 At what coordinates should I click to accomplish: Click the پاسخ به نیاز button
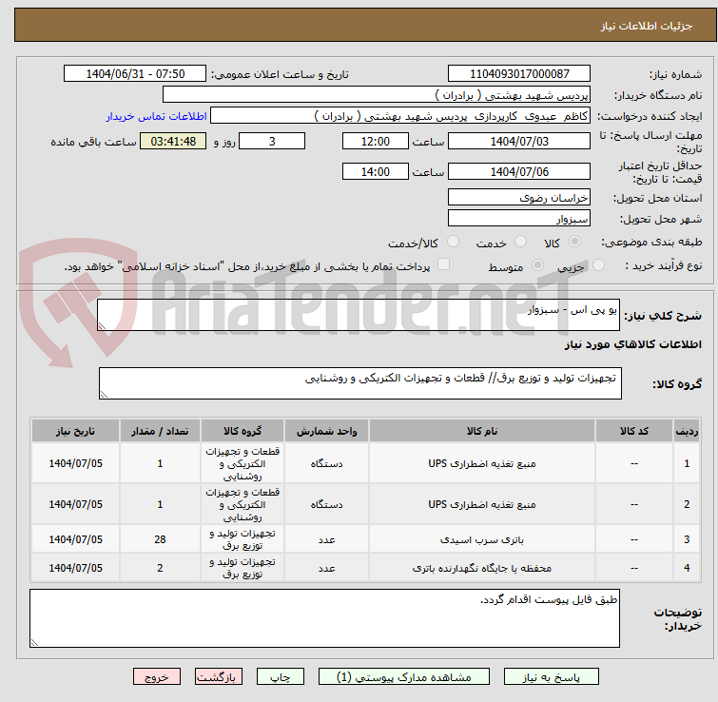(x=551, y=677)
